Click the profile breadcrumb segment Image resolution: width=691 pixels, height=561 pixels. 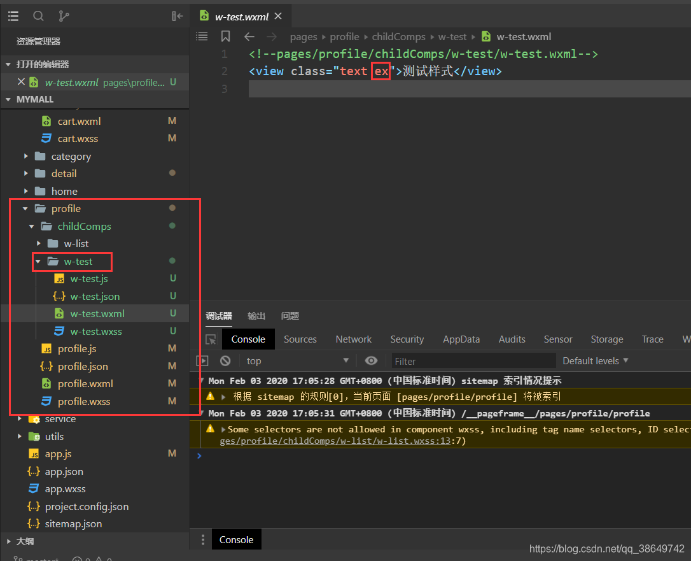(x=344, y=36)
